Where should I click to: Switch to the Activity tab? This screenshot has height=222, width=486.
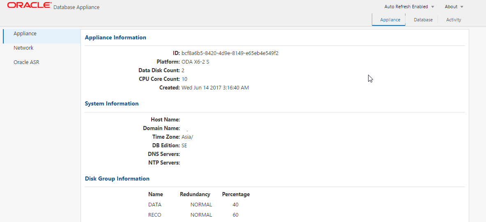(x=454, y=20)
